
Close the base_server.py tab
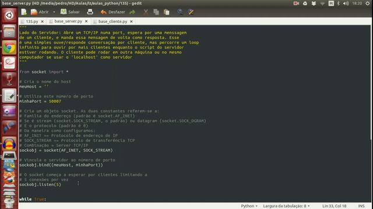pyautogui.click(x=86, y=21)
